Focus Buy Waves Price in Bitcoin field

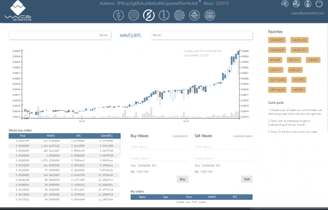tap(159, 147)
